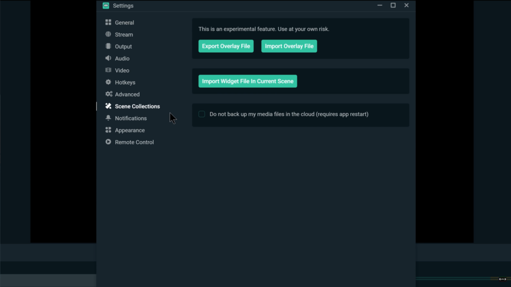Go to the Appearance settings label
This screenshot has width=511, height=287.
[130, 130]
